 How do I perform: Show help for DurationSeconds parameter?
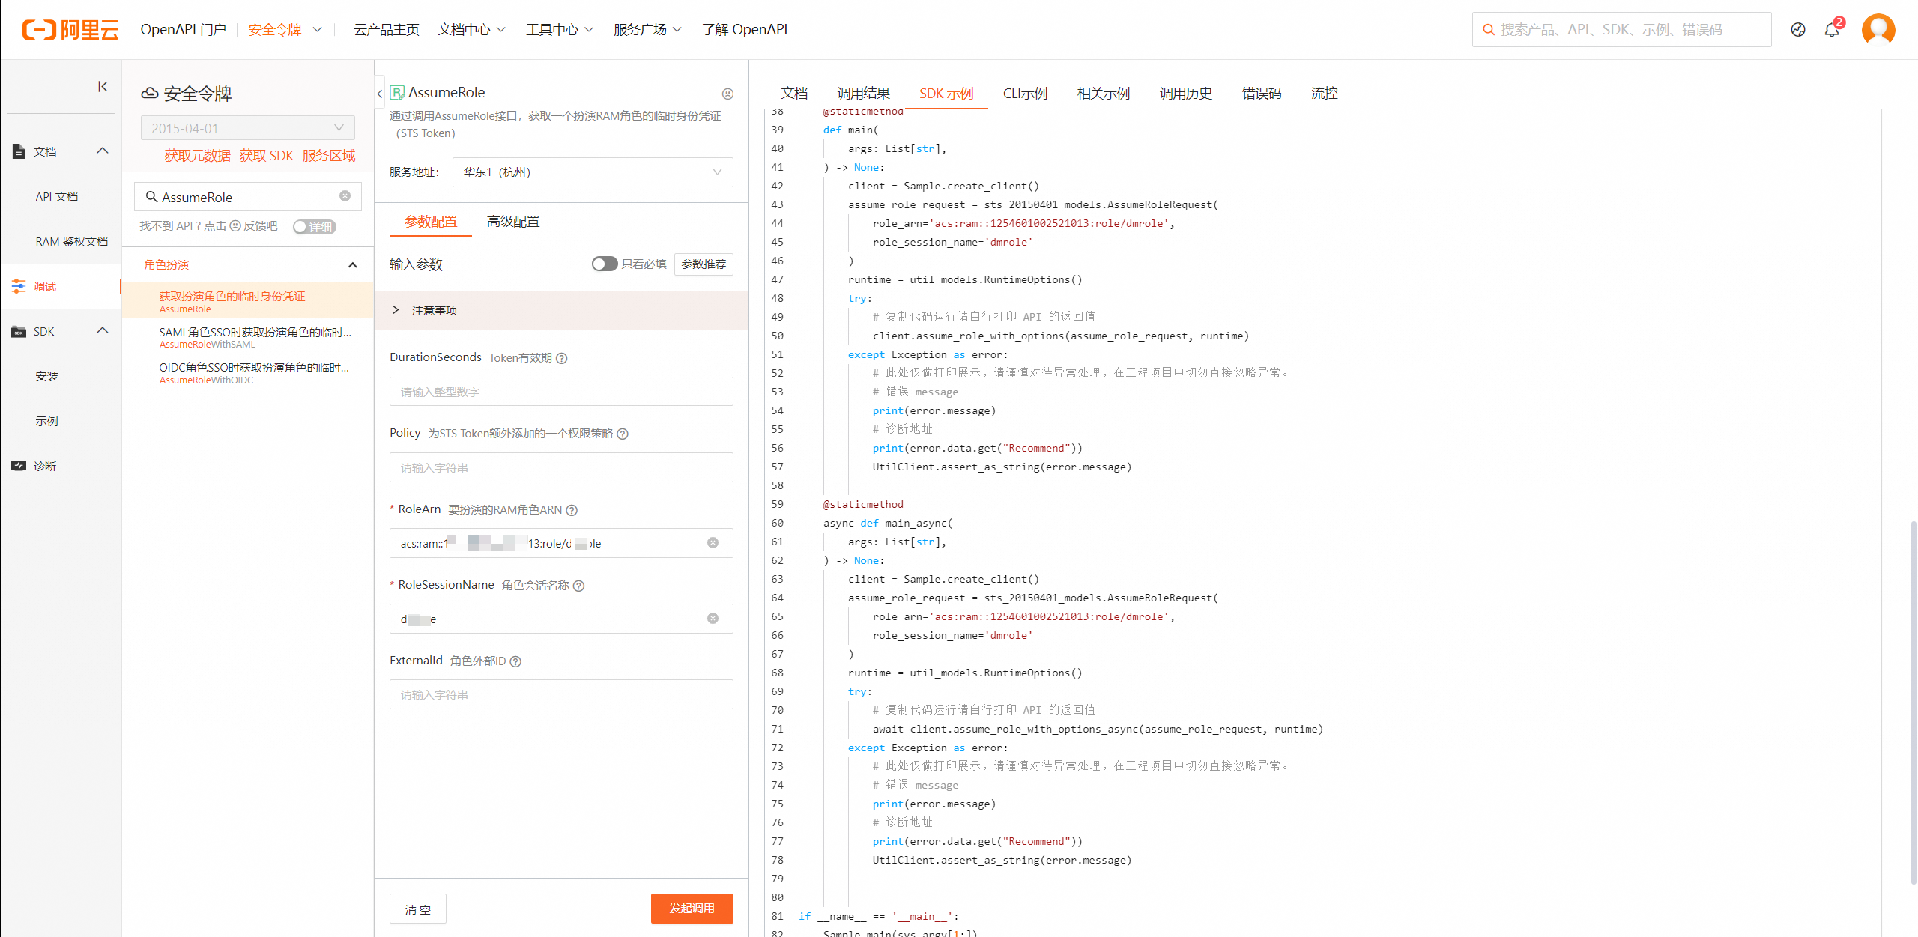562,358
